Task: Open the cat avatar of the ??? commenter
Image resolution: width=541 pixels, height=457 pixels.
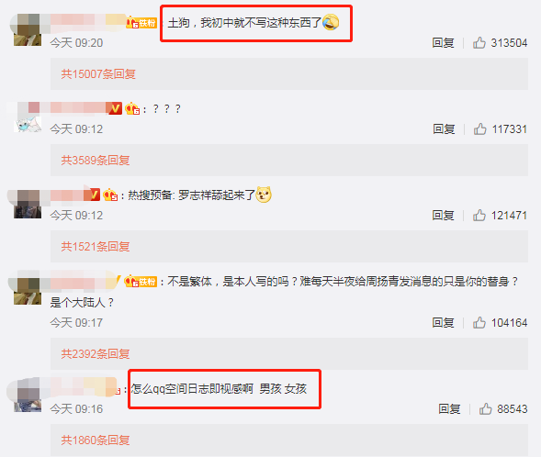Action: coord(28,119)
